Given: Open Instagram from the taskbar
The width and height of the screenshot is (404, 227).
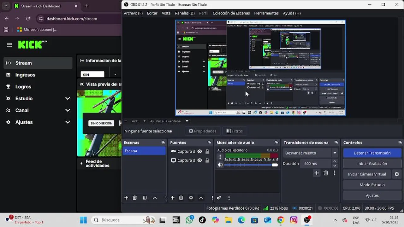Looking at the screenshot, I should (x=294, y=220).
